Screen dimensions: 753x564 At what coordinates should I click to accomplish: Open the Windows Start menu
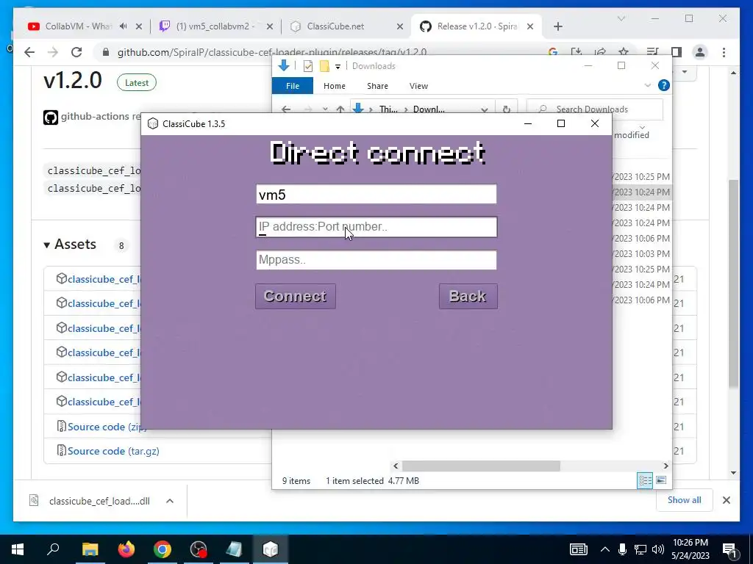pyautogui.click(x=18, y=549)
